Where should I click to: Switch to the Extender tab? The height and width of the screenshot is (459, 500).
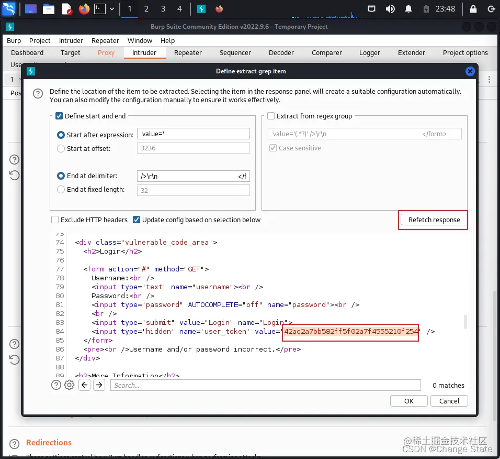point(412,53)
